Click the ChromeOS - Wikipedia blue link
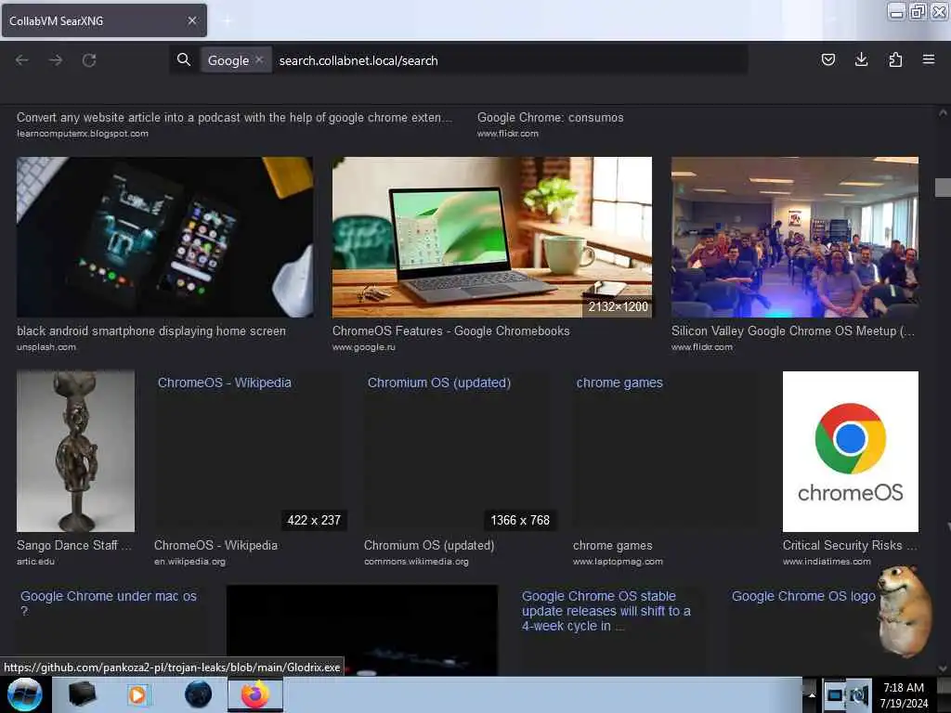The width and height of the screenshot is (951, 713). pos(225,382)
